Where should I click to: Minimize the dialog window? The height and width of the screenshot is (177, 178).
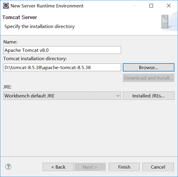point(134,6)
